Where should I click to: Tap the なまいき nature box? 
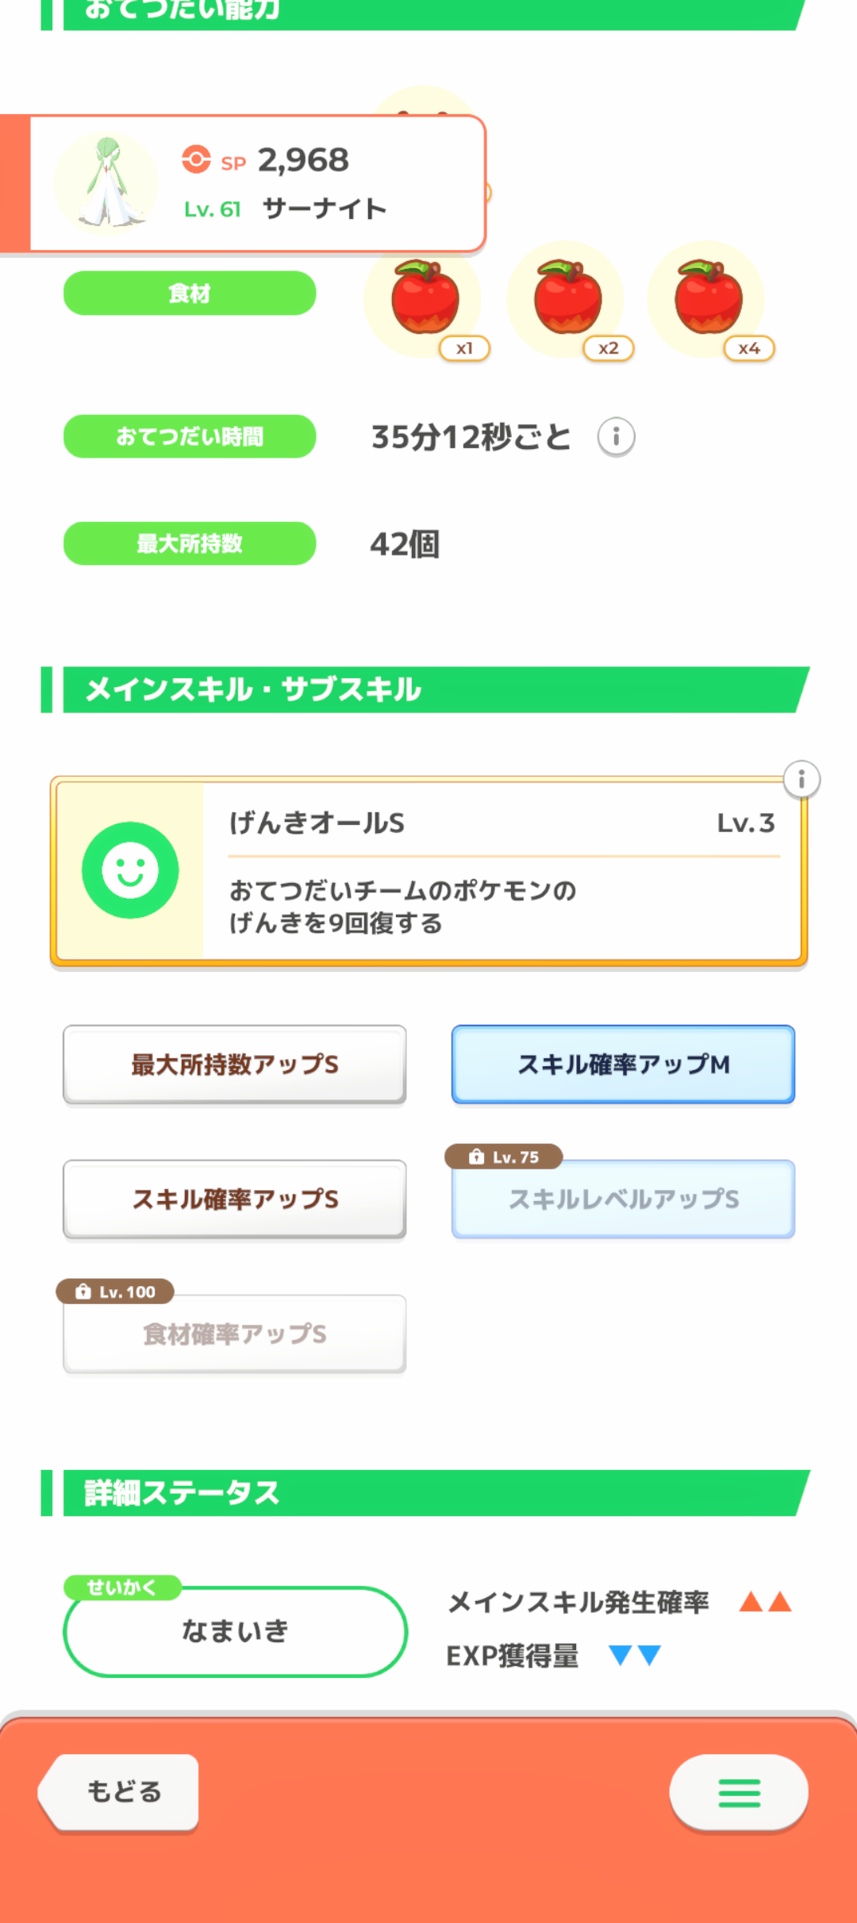click(x=235, y=1631)
